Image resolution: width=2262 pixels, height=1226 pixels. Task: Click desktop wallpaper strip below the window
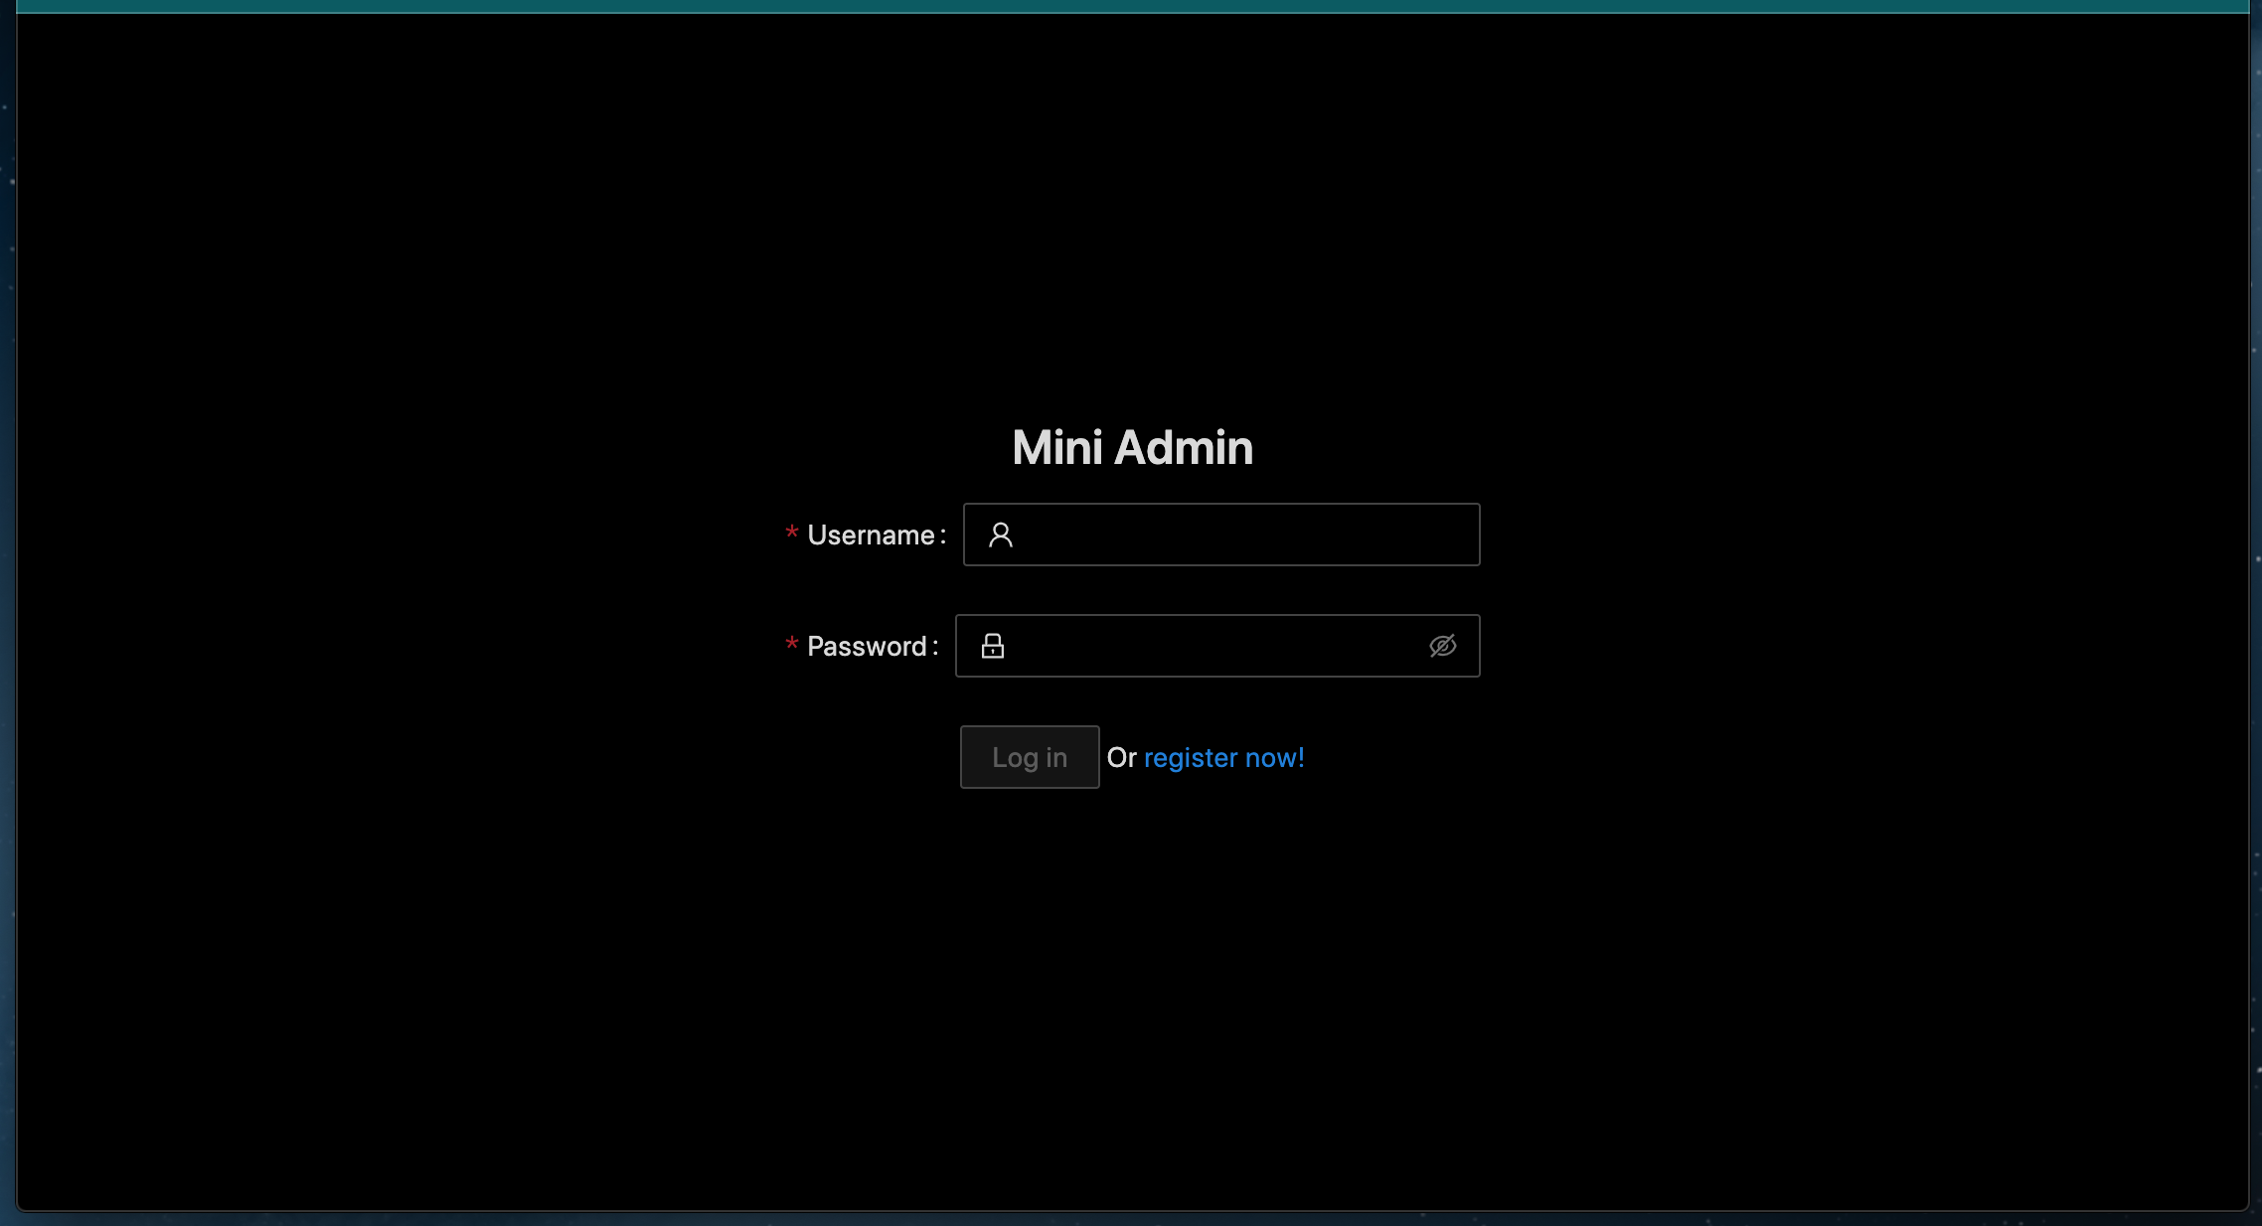[1131, 1219]
